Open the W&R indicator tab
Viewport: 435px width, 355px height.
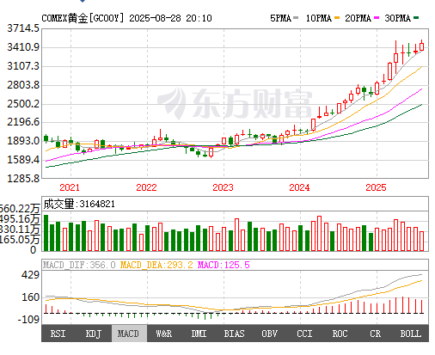tap(164, 334)
